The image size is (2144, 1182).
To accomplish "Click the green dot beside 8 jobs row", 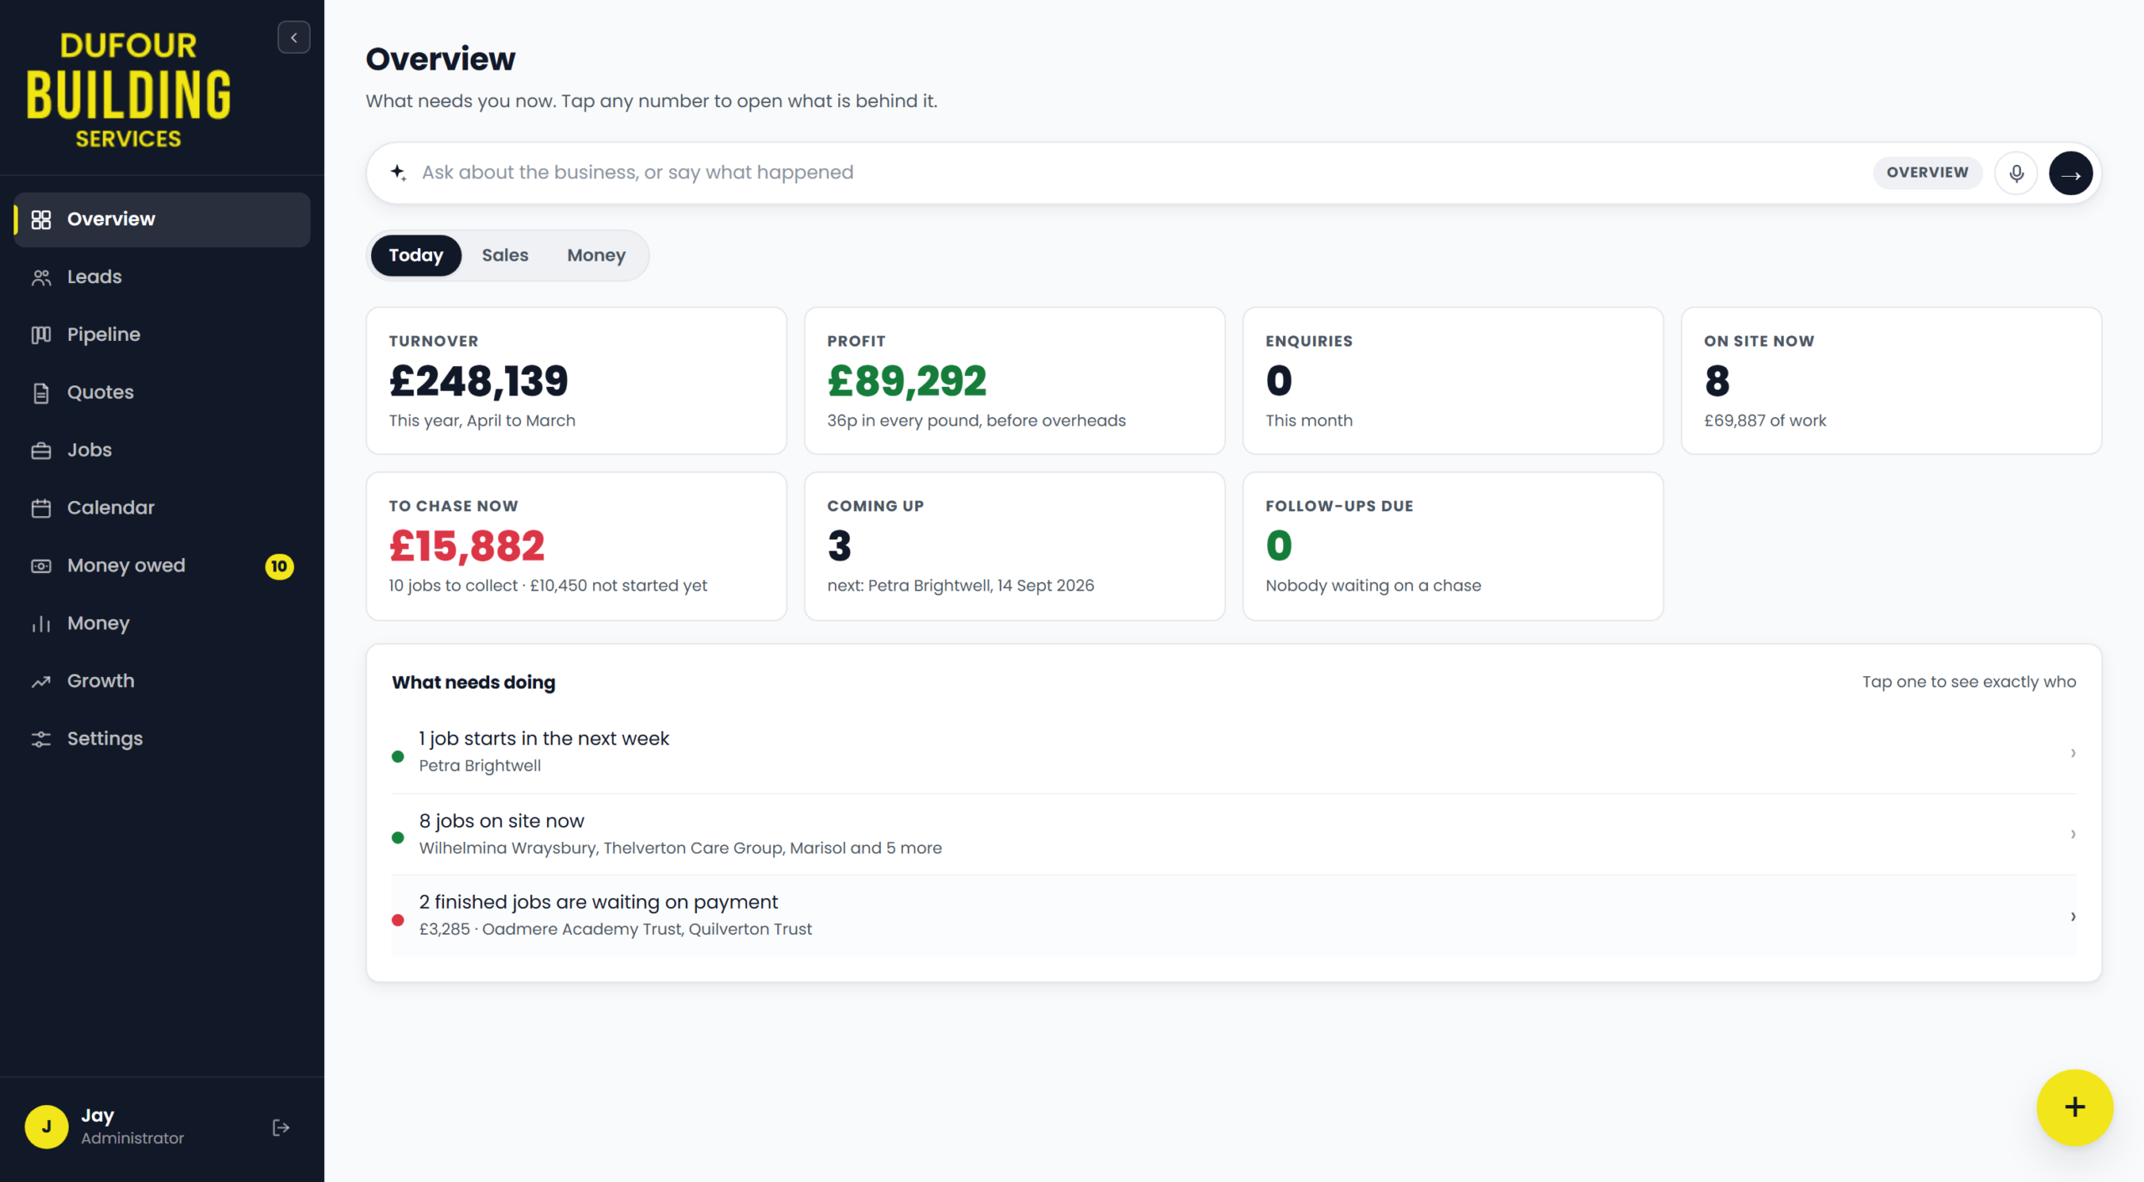I will pos(398,838).
